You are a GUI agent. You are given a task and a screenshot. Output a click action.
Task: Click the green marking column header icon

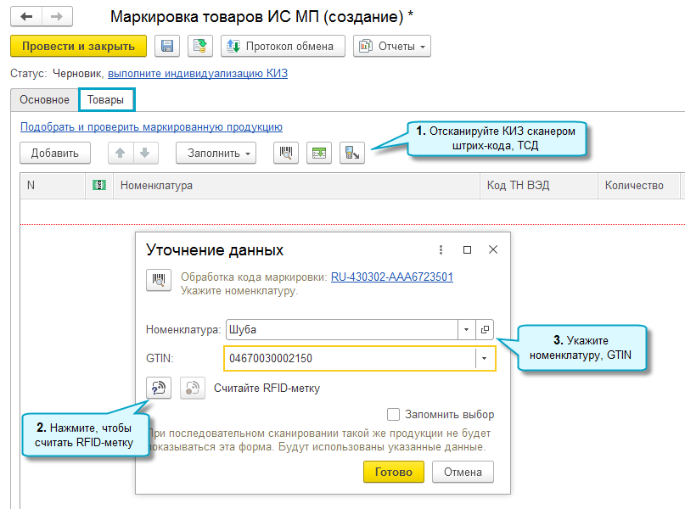pos(99,186)
